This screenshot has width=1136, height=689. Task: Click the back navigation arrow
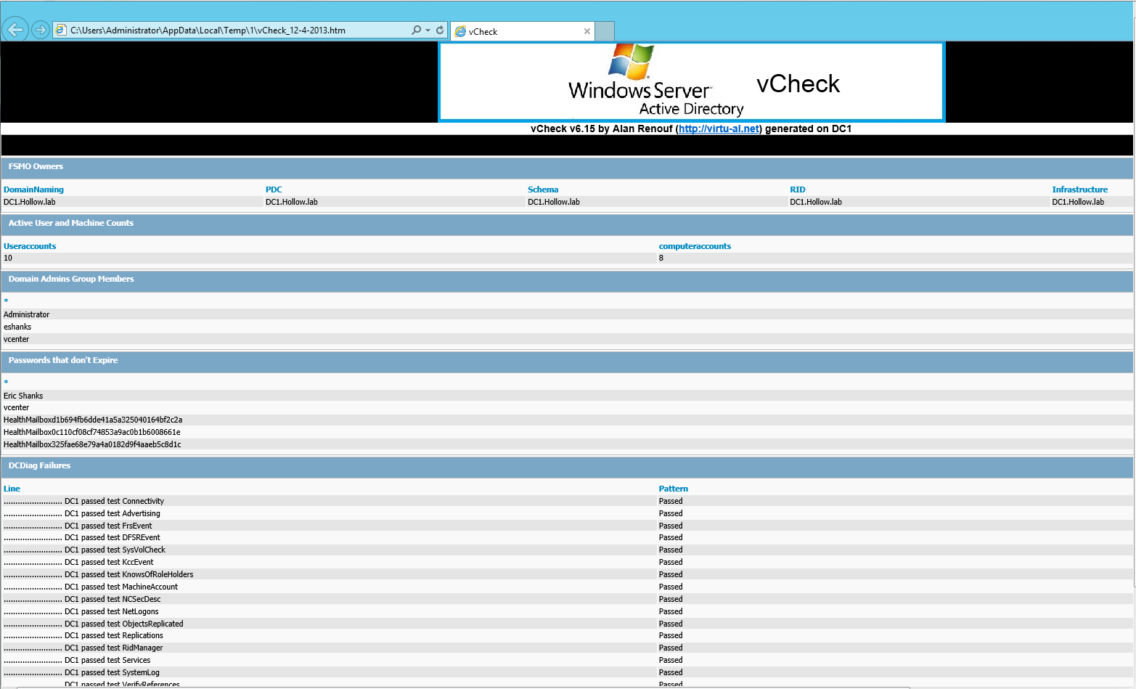pos(15,29)
